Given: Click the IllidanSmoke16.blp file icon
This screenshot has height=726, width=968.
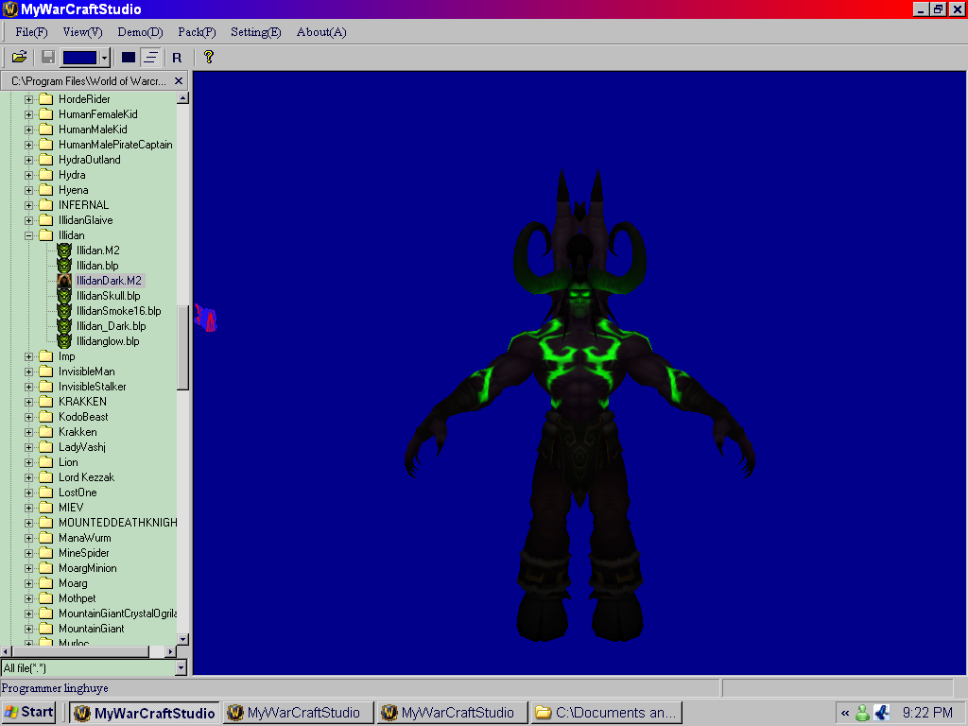Looking at the screenshot, I should pyautogui.click(x=64, y=310).
